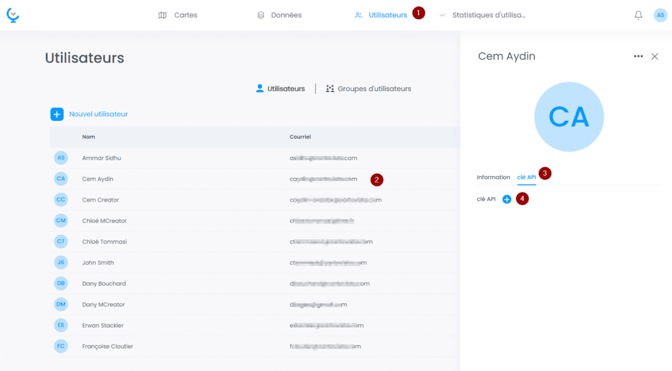Click John Smith's email cell
Screen dimensions: 672x371
tap(328, 263)
